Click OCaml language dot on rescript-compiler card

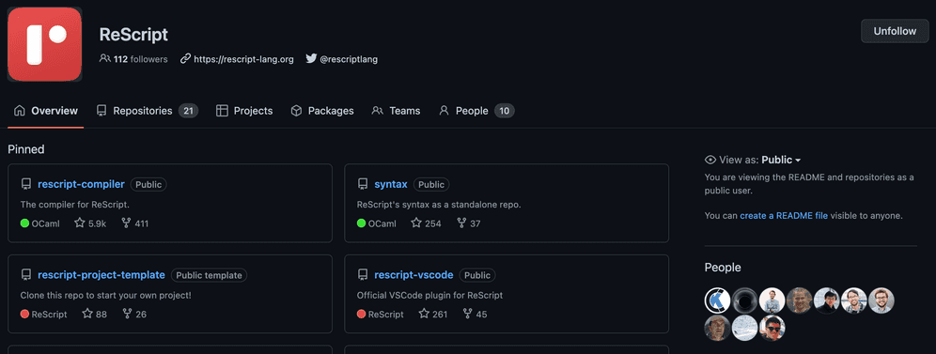coord(25,223)
